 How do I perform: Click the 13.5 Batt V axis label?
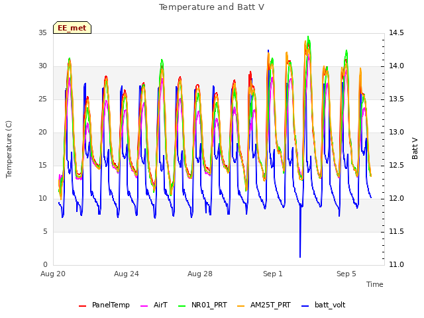(396, 99)
